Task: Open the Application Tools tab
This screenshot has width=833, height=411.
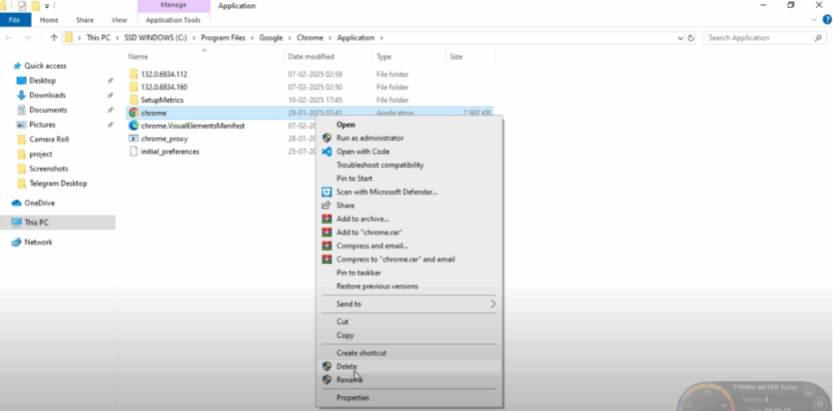Action: pyautogui.click(x=173, y=19)
